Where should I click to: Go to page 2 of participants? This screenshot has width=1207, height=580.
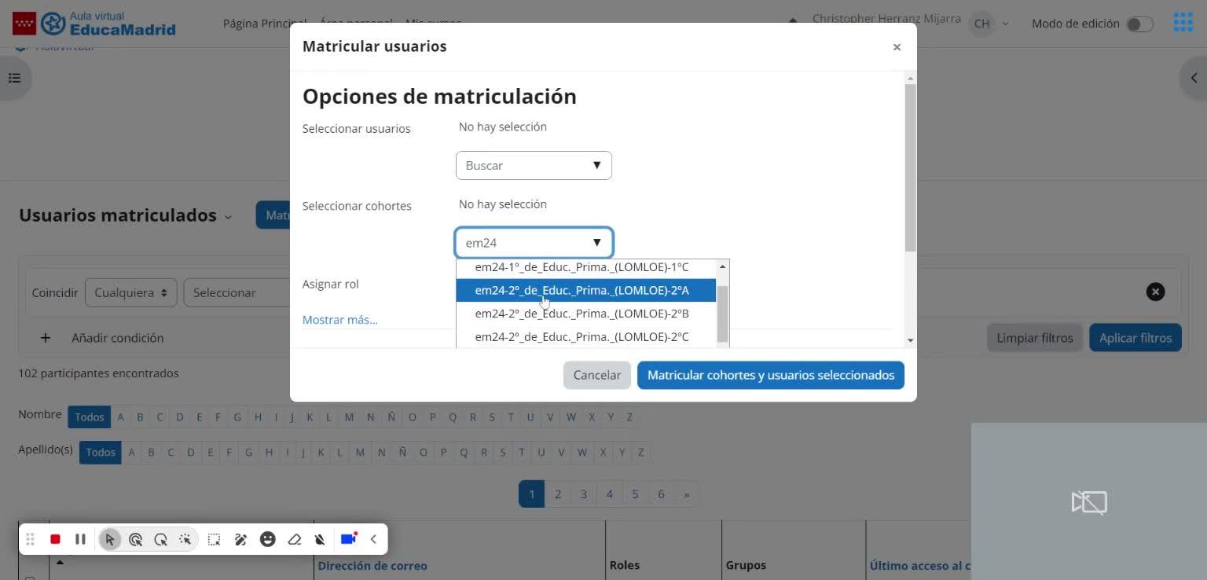[x=558, y=494]
